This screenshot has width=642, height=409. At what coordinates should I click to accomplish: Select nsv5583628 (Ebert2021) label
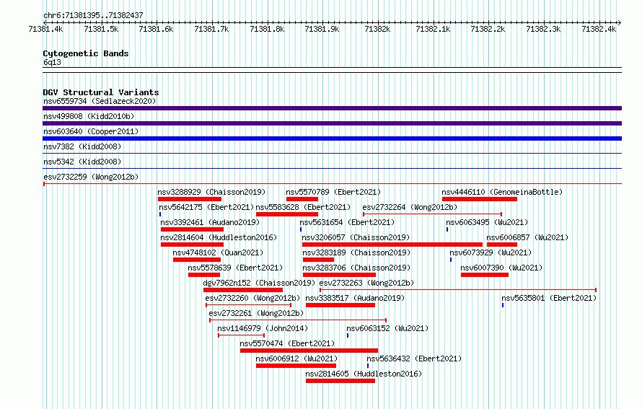click(304, 207)
